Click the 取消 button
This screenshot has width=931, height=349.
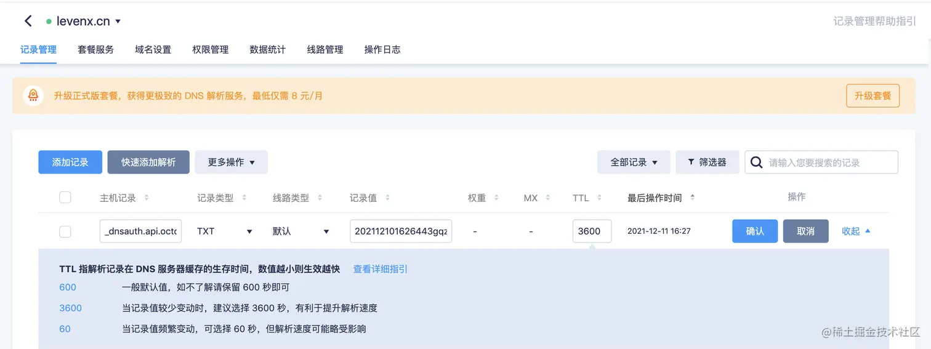point(805,231)
